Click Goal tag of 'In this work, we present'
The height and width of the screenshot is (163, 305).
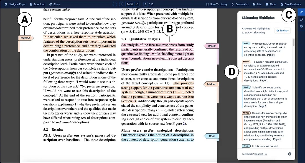tap(246, 146)
